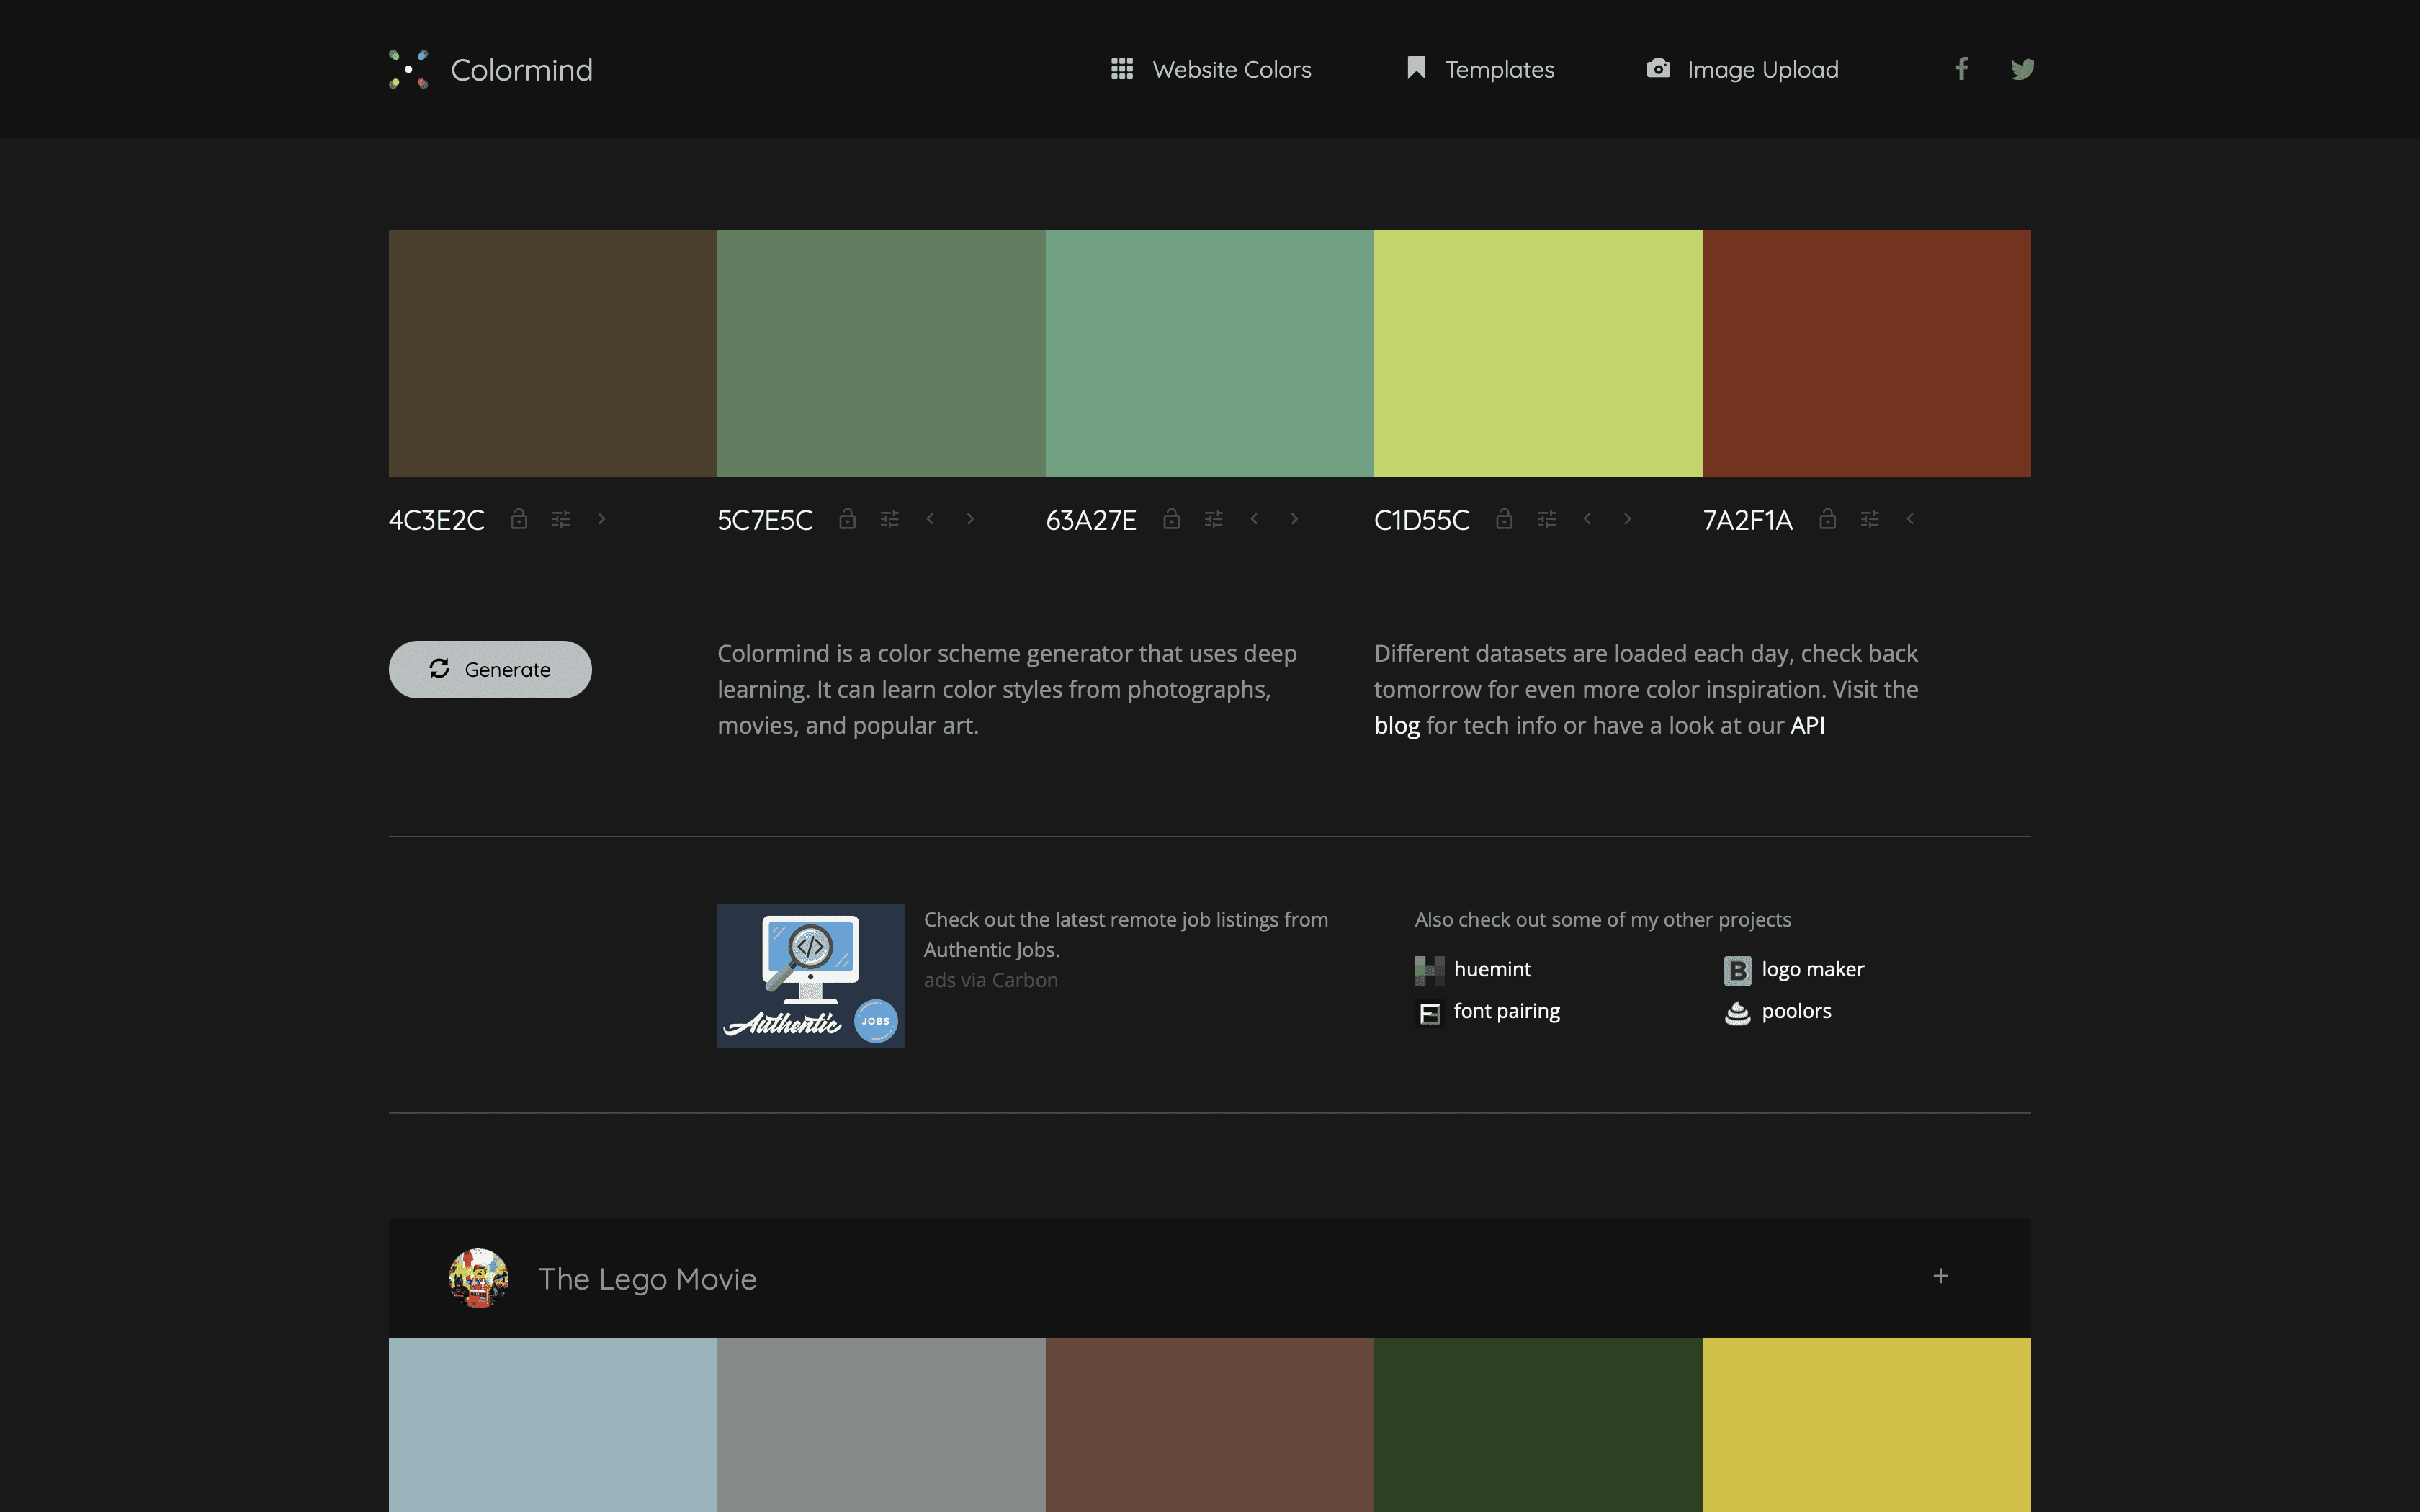This screenshot has height=1512, width=2420.
Task: Select the dark brown 4C3E2C swatch
Action: coord(552,353)
